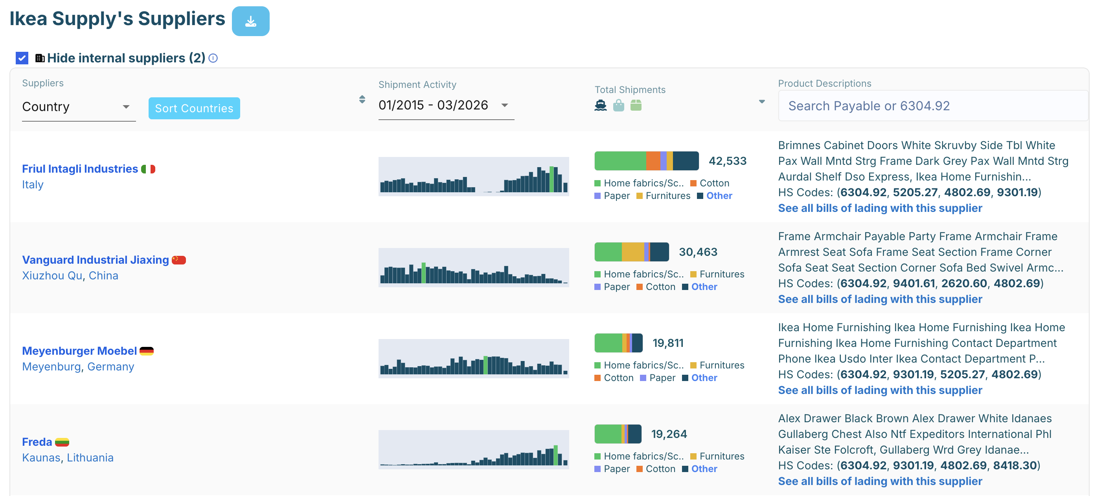
Task: Open the Freda supplier page
Action: pyautogui.click(x=37, y=442)
